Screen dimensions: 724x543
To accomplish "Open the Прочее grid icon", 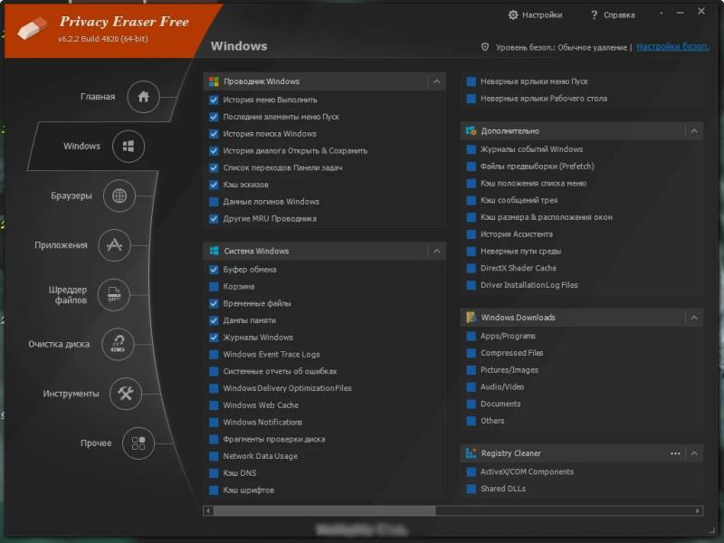I will pos(138,443).
